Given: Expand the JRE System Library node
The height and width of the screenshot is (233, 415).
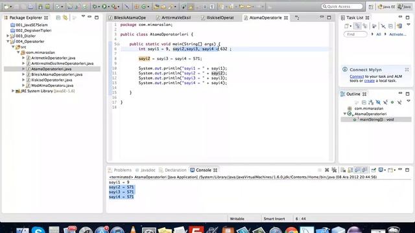Looking at the screenshot, I should tap(13, 91).
